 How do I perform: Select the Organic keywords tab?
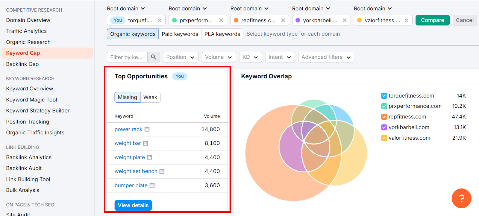(x=133, y=34)
